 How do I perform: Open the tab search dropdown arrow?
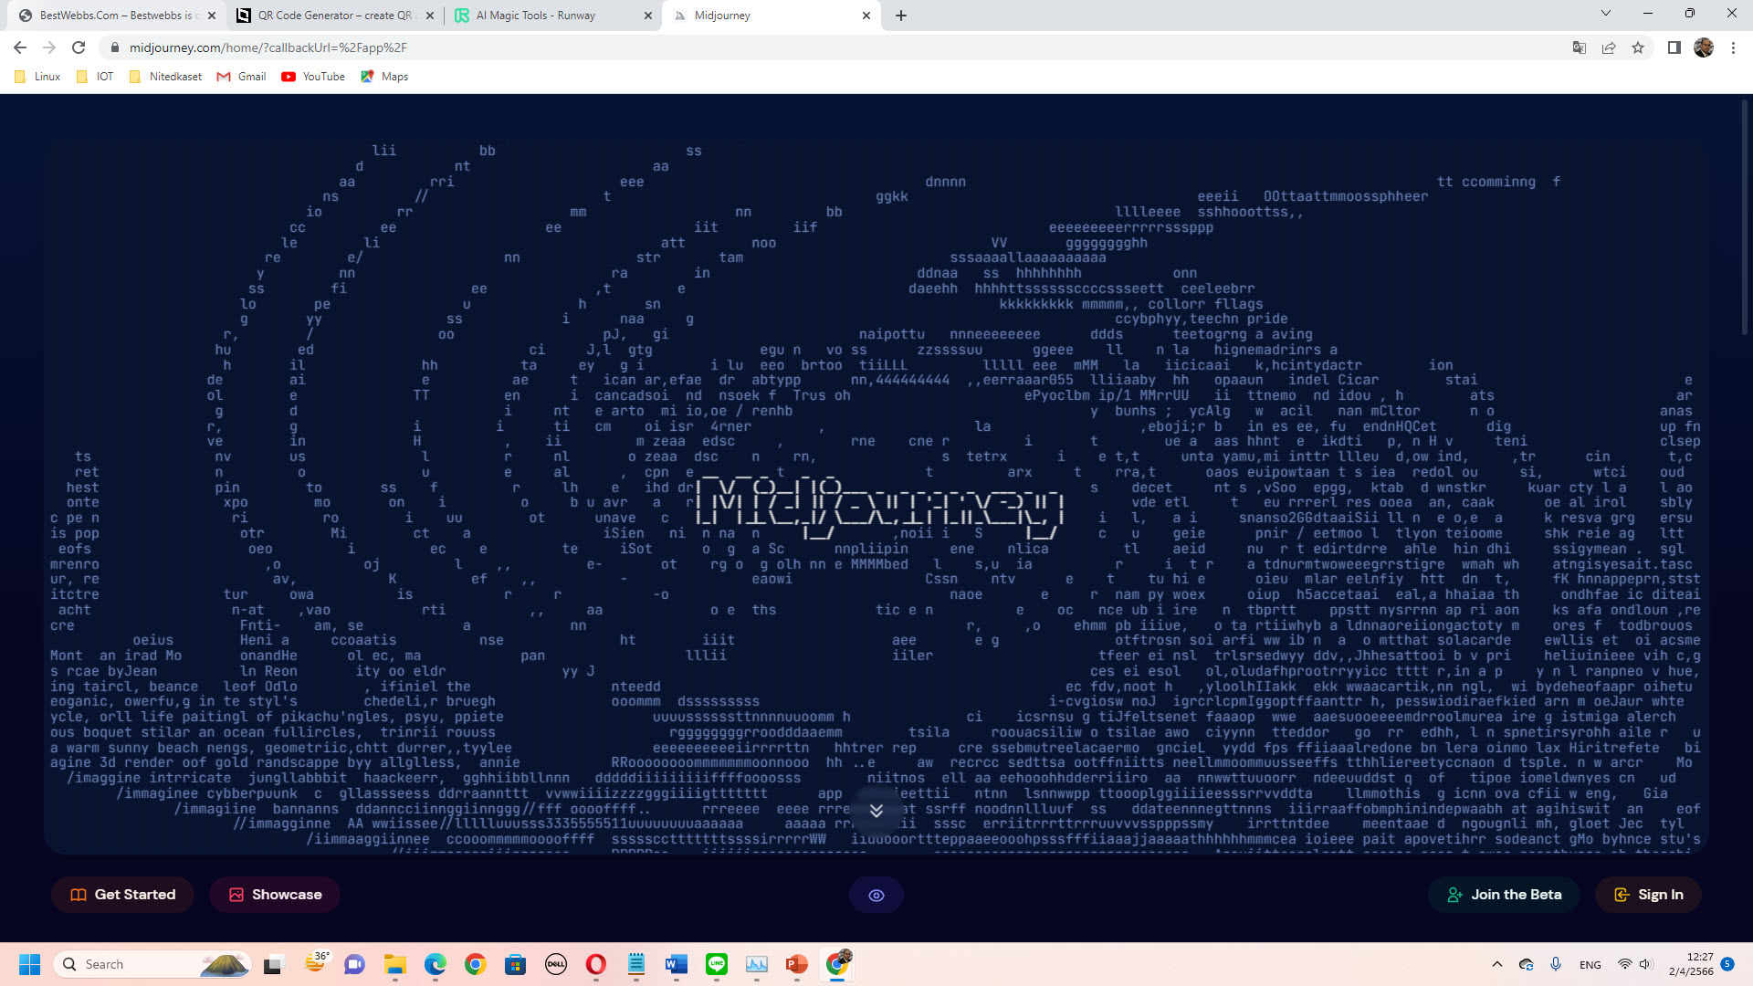pos(1606,14)
